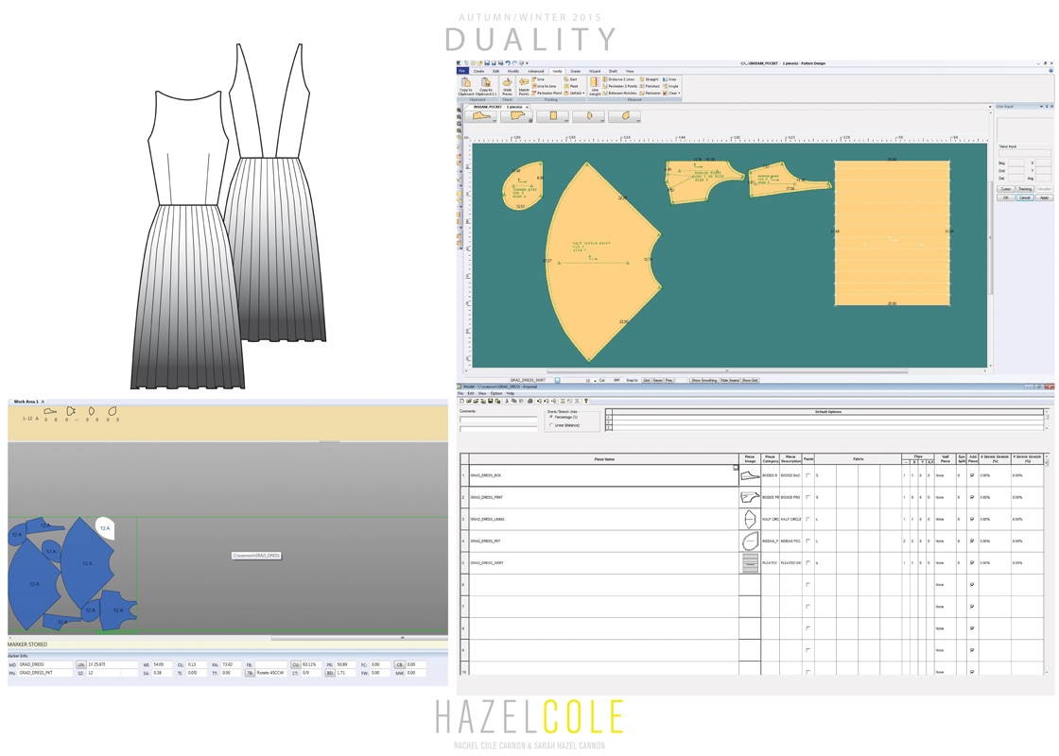Open the Clear dropdown in Measure group
Viewport: 1059px width, 756px height.
point(679,94)
